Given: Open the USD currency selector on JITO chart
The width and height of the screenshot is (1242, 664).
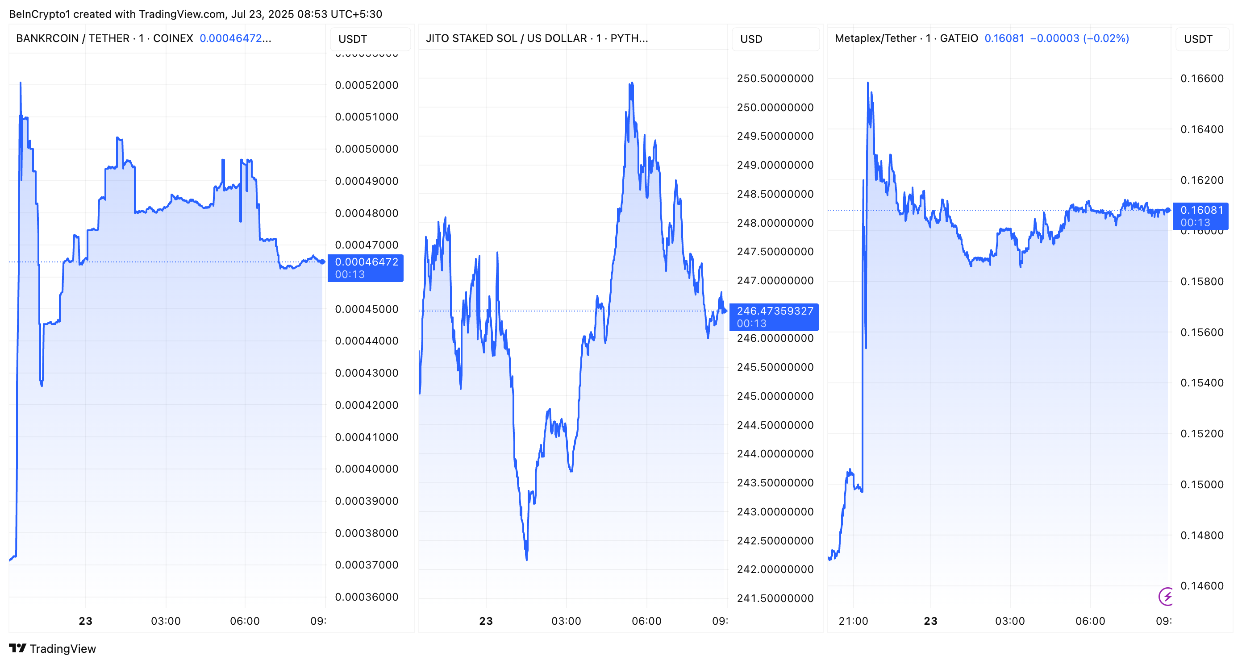Looking at the screenshot, I should coord(775,39).
